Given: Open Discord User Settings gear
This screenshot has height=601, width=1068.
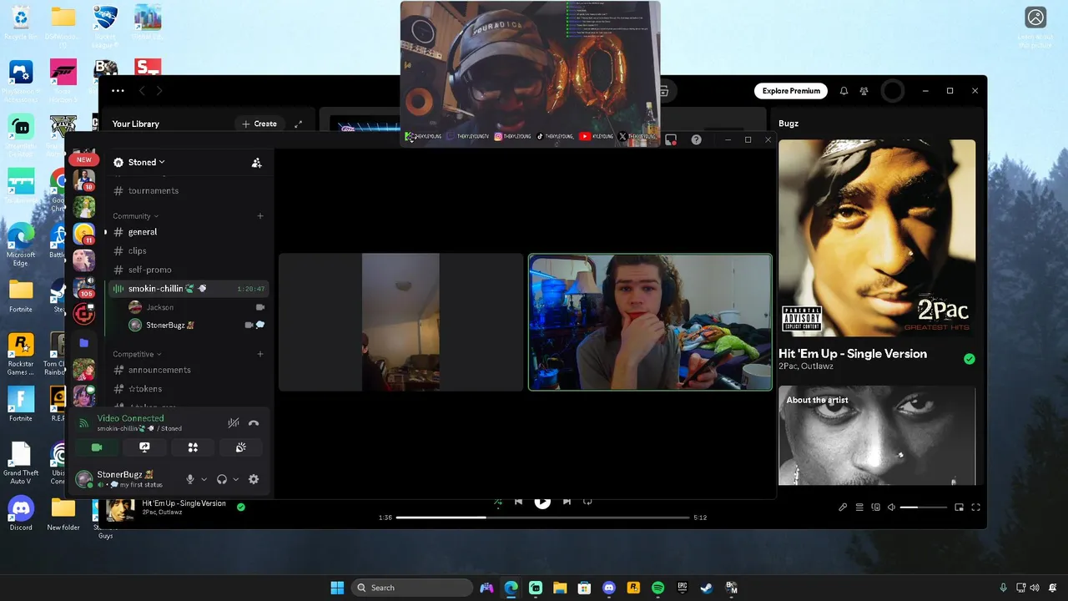Looking at the screenshot, I should (254, 479).
